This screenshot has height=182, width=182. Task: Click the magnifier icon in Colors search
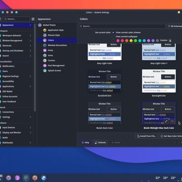click(x=81, y=26)
